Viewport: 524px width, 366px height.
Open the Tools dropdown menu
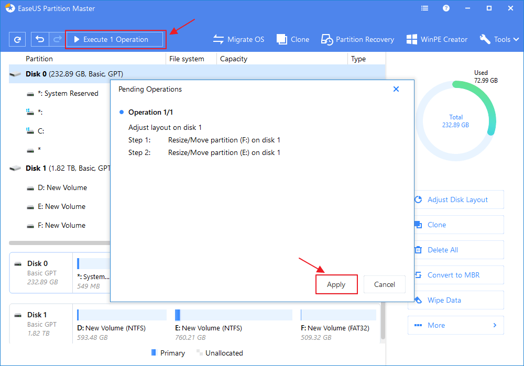pos(498,39)
